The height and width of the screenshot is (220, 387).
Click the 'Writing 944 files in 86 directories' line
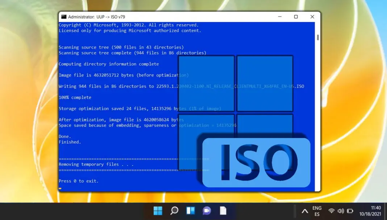tap(182, 86)
